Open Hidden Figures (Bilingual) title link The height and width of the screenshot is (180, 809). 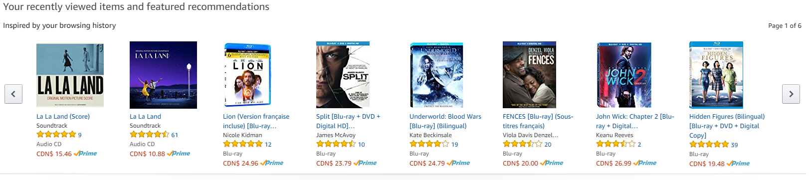727,126
